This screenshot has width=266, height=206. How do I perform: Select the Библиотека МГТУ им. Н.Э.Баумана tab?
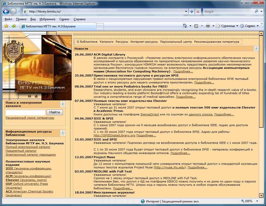click(58, 26)
